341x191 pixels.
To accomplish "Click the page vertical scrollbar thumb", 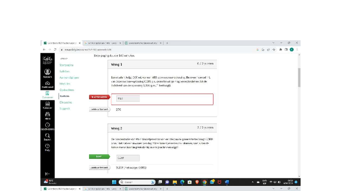I will (298, 78).
